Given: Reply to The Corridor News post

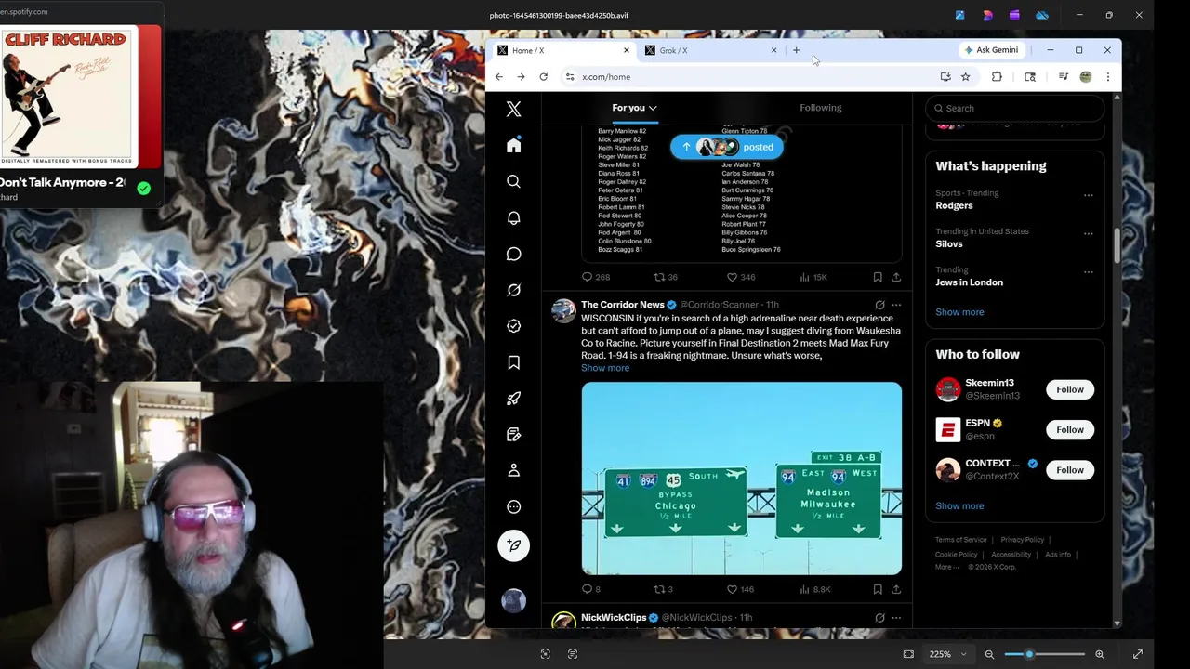Looking at the screenshot, I should [x=587, y=589].
